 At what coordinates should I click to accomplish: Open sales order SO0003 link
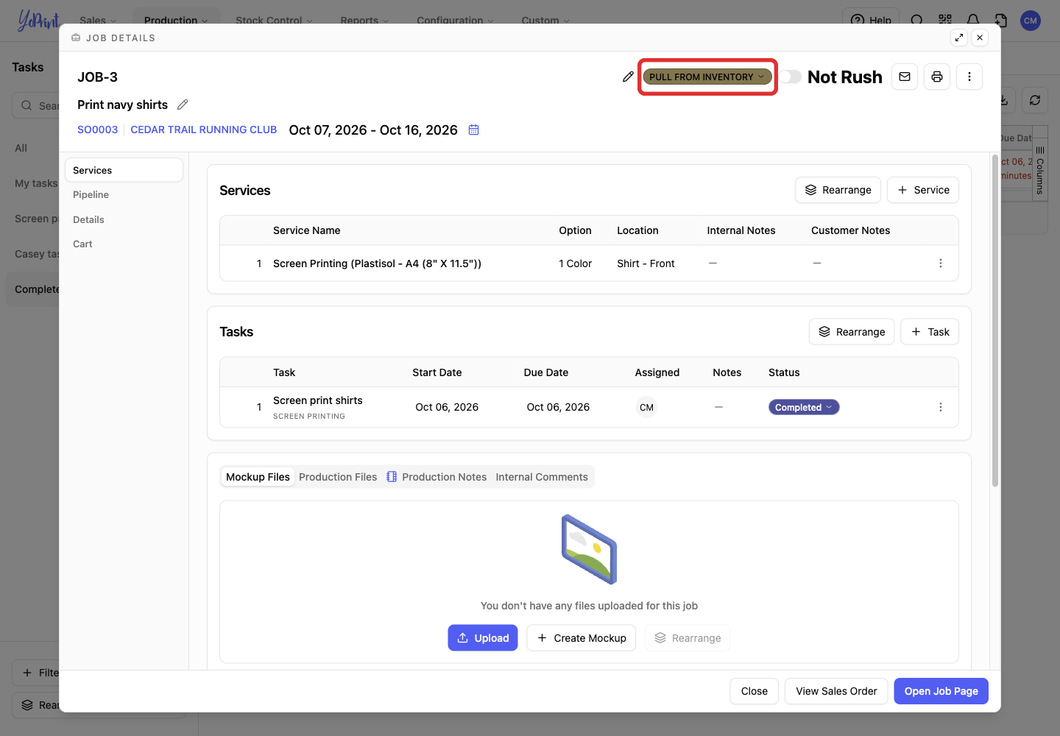click(x=97, y=130)
